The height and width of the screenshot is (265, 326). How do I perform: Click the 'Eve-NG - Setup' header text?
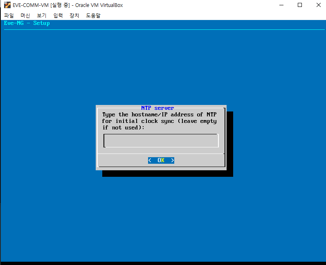coord(27,23)
